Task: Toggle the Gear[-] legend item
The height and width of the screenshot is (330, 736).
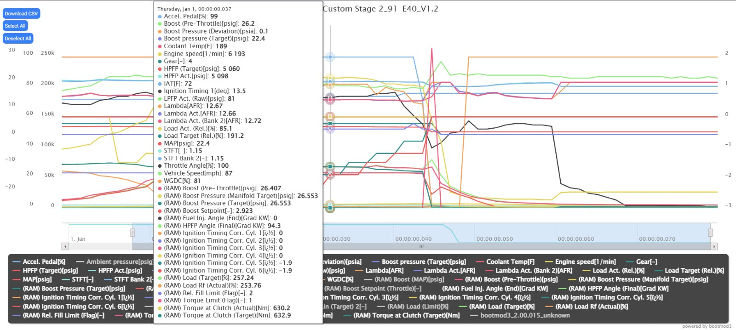Action: tap(646, 262)
